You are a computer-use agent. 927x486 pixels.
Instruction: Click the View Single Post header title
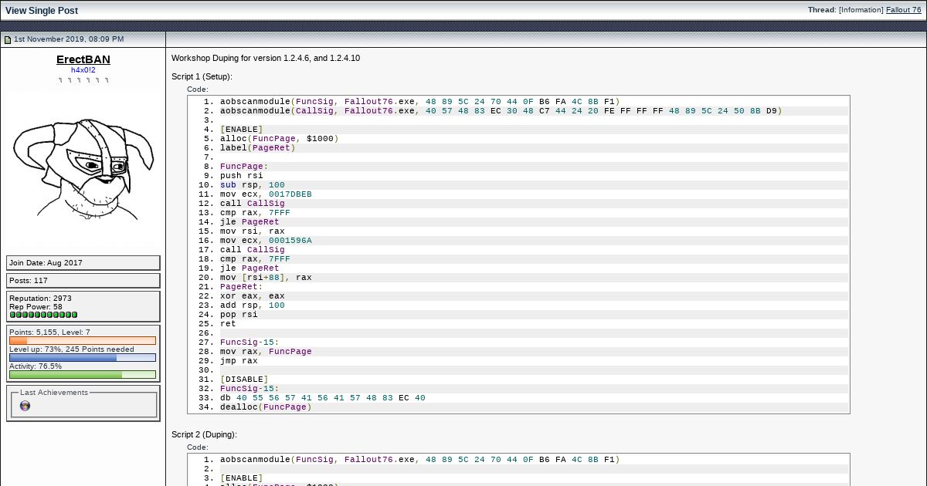pos(42,11)
